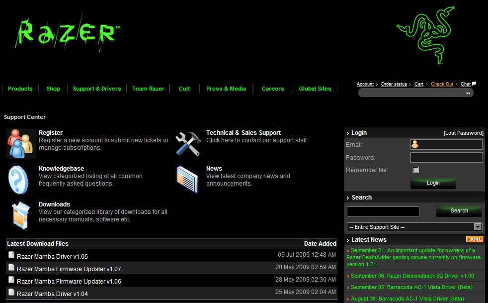Click file icon beside Mamba Firmware Updater v1.06
Image resolution: width=488 pixels, height=303 pixels.
tap(11, 280)
